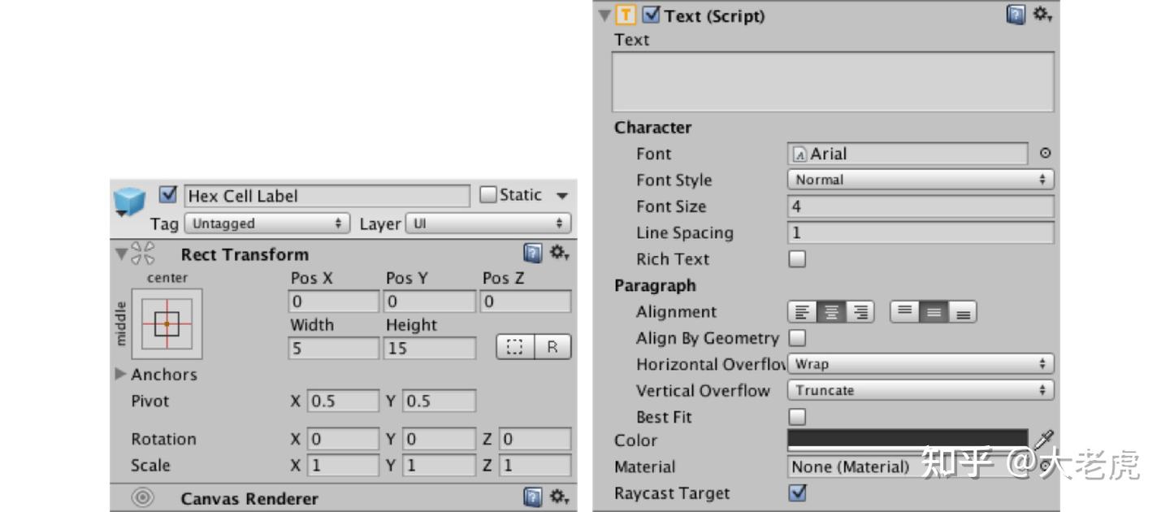The image size is (1170, 512).
Task: Set vertical alignment to top
Action: (x=905, y=312)
